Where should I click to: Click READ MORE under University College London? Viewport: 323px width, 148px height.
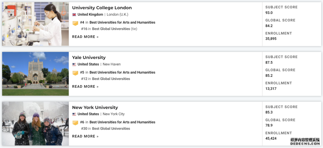[x=85, y=37]
